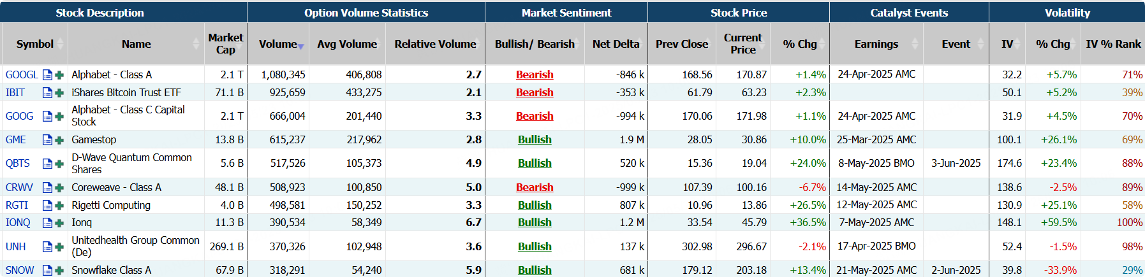This screenshot has width=1145, height=277.
Task: Open the CRWV symbol link
Action: point(19,188)
